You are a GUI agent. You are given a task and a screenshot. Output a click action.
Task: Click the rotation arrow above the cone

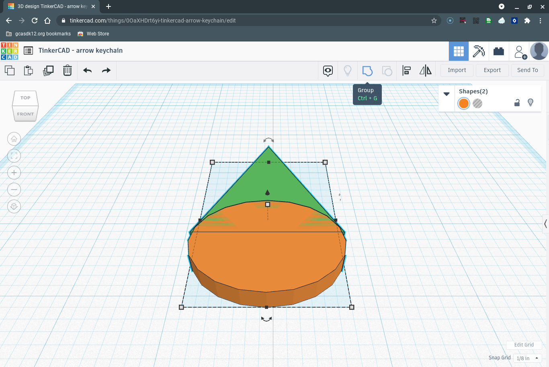point(268,140)
